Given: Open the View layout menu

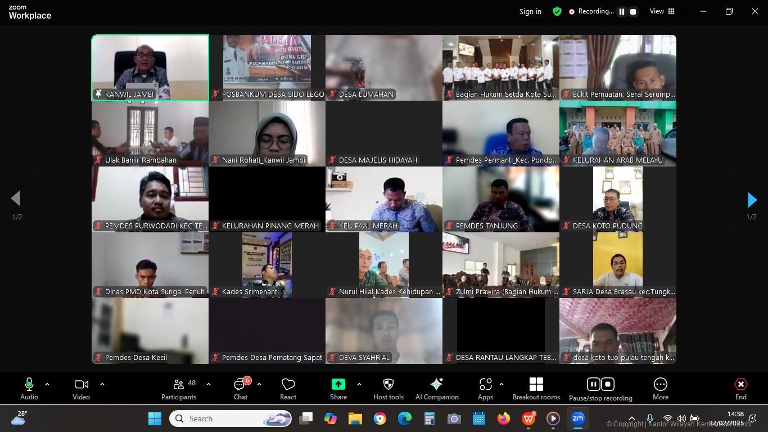Looking at the screenshot, I should pos(662,11).
